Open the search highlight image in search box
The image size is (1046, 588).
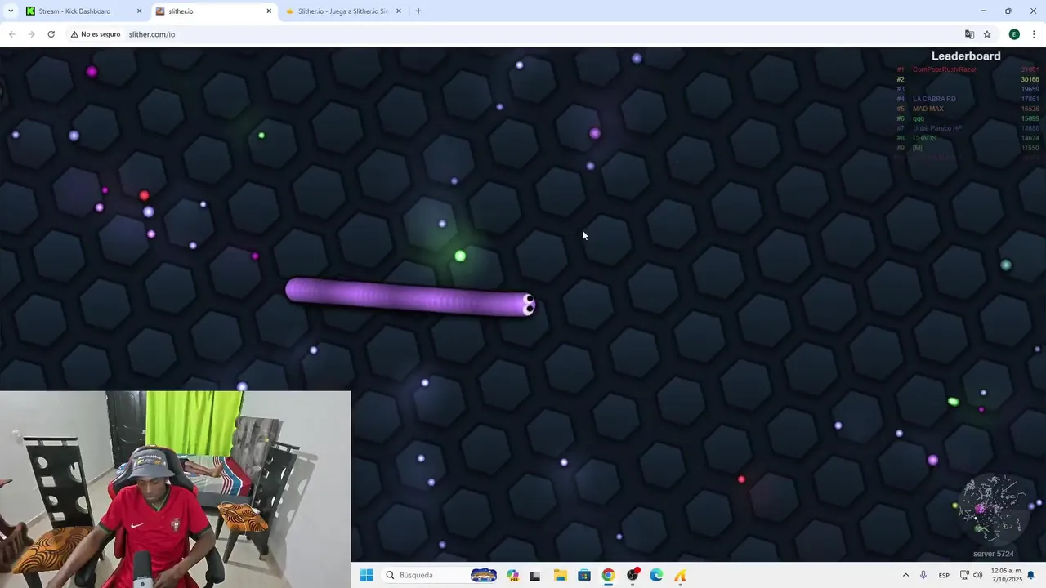[x=484, y=575]
